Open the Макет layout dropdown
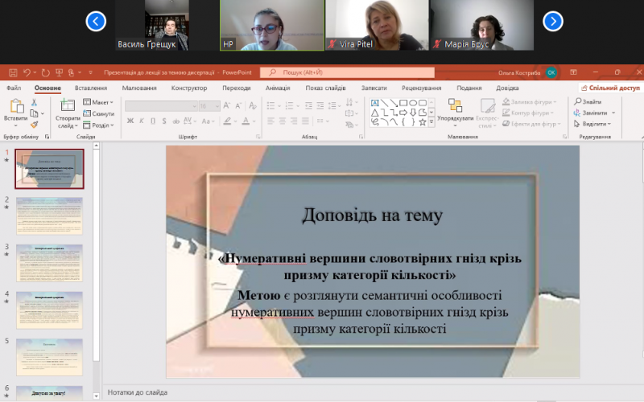 98,102
